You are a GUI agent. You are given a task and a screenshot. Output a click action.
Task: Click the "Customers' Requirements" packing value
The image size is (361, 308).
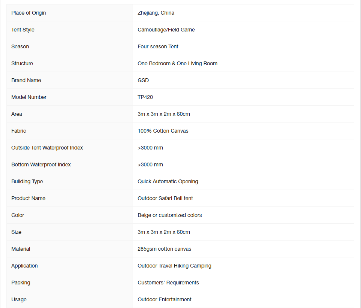pos(168,283)
